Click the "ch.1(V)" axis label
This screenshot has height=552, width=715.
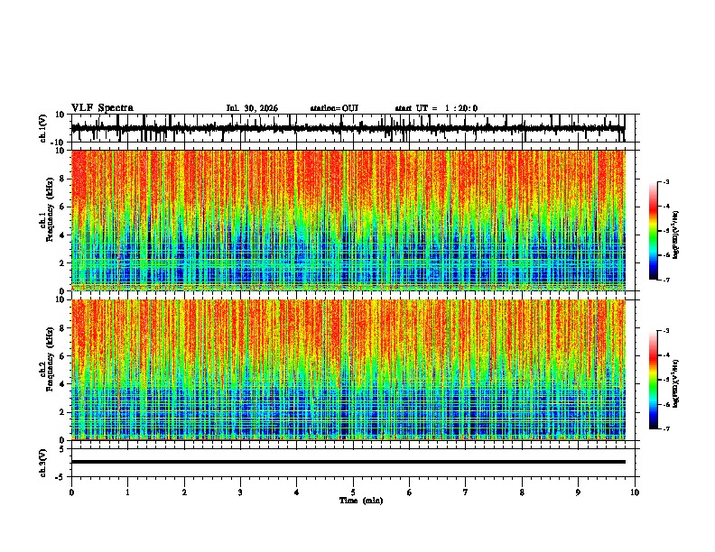pos(43,128)
